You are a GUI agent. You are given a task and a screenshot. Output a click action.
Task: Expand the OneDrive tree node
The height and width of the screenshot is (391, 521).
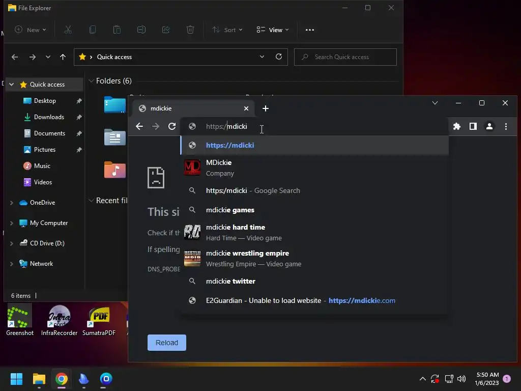coord(12,203)
